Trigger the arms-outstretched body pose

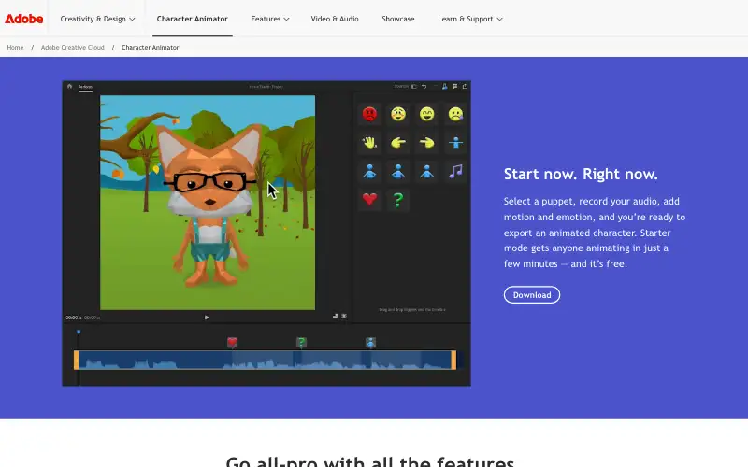pyautogui.click(x=455, y=143)
